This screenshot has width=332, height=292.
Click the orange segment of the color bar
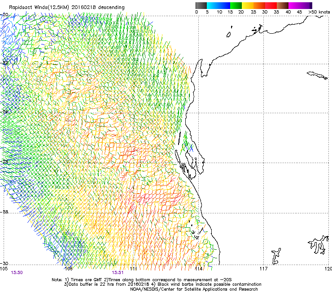coord(259,5)
